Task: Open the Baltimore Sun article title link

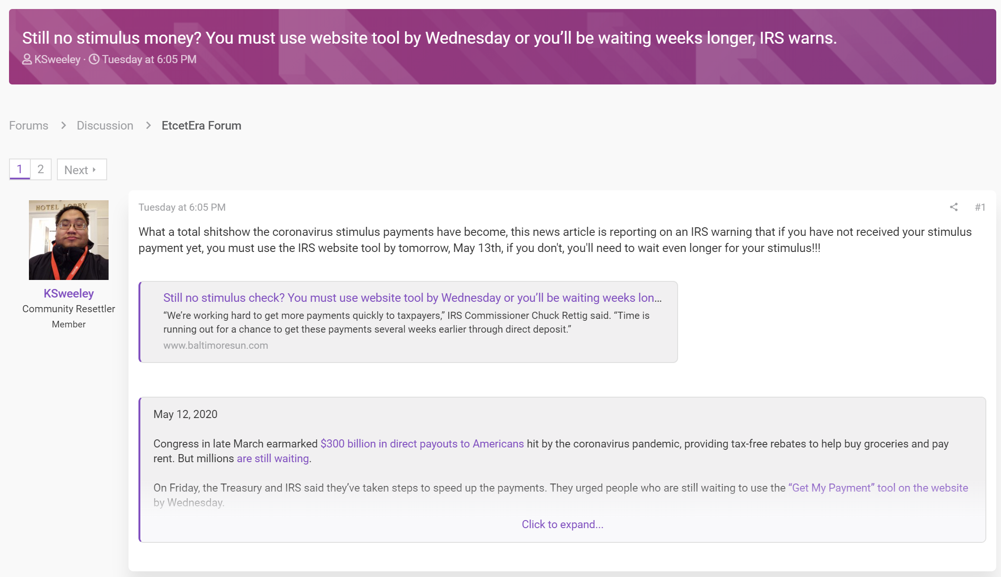Action: 413,298
